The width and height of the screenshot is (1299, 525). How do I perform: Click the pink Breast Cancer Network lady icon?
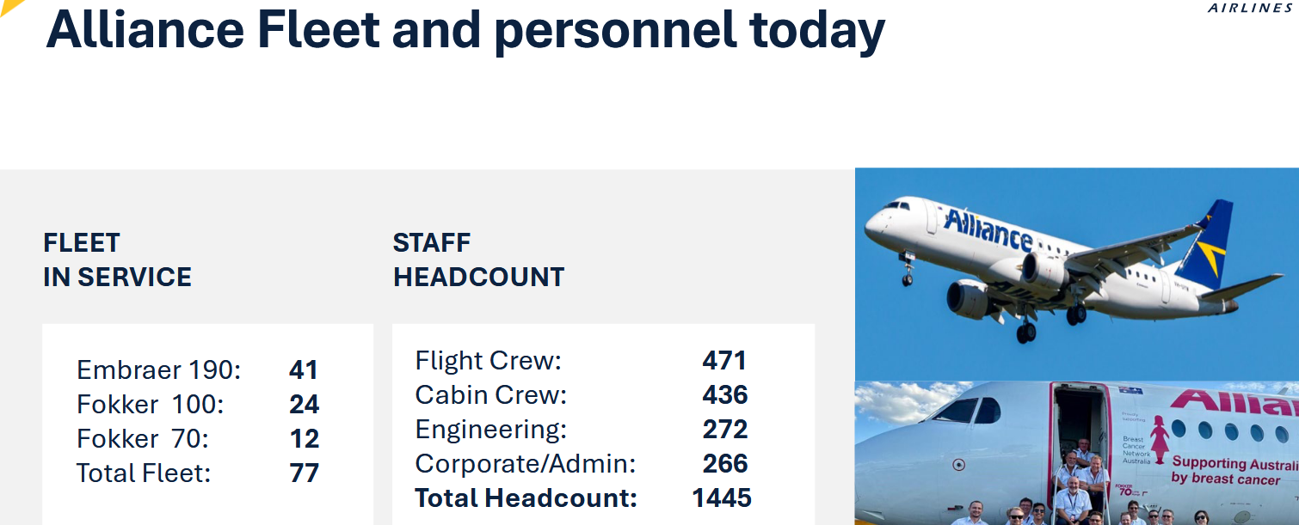(x=1159, y=438)
